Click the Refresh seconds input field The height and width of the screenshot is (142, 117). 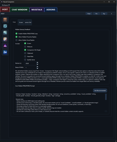pyautogui.click(x=30, y=64)
